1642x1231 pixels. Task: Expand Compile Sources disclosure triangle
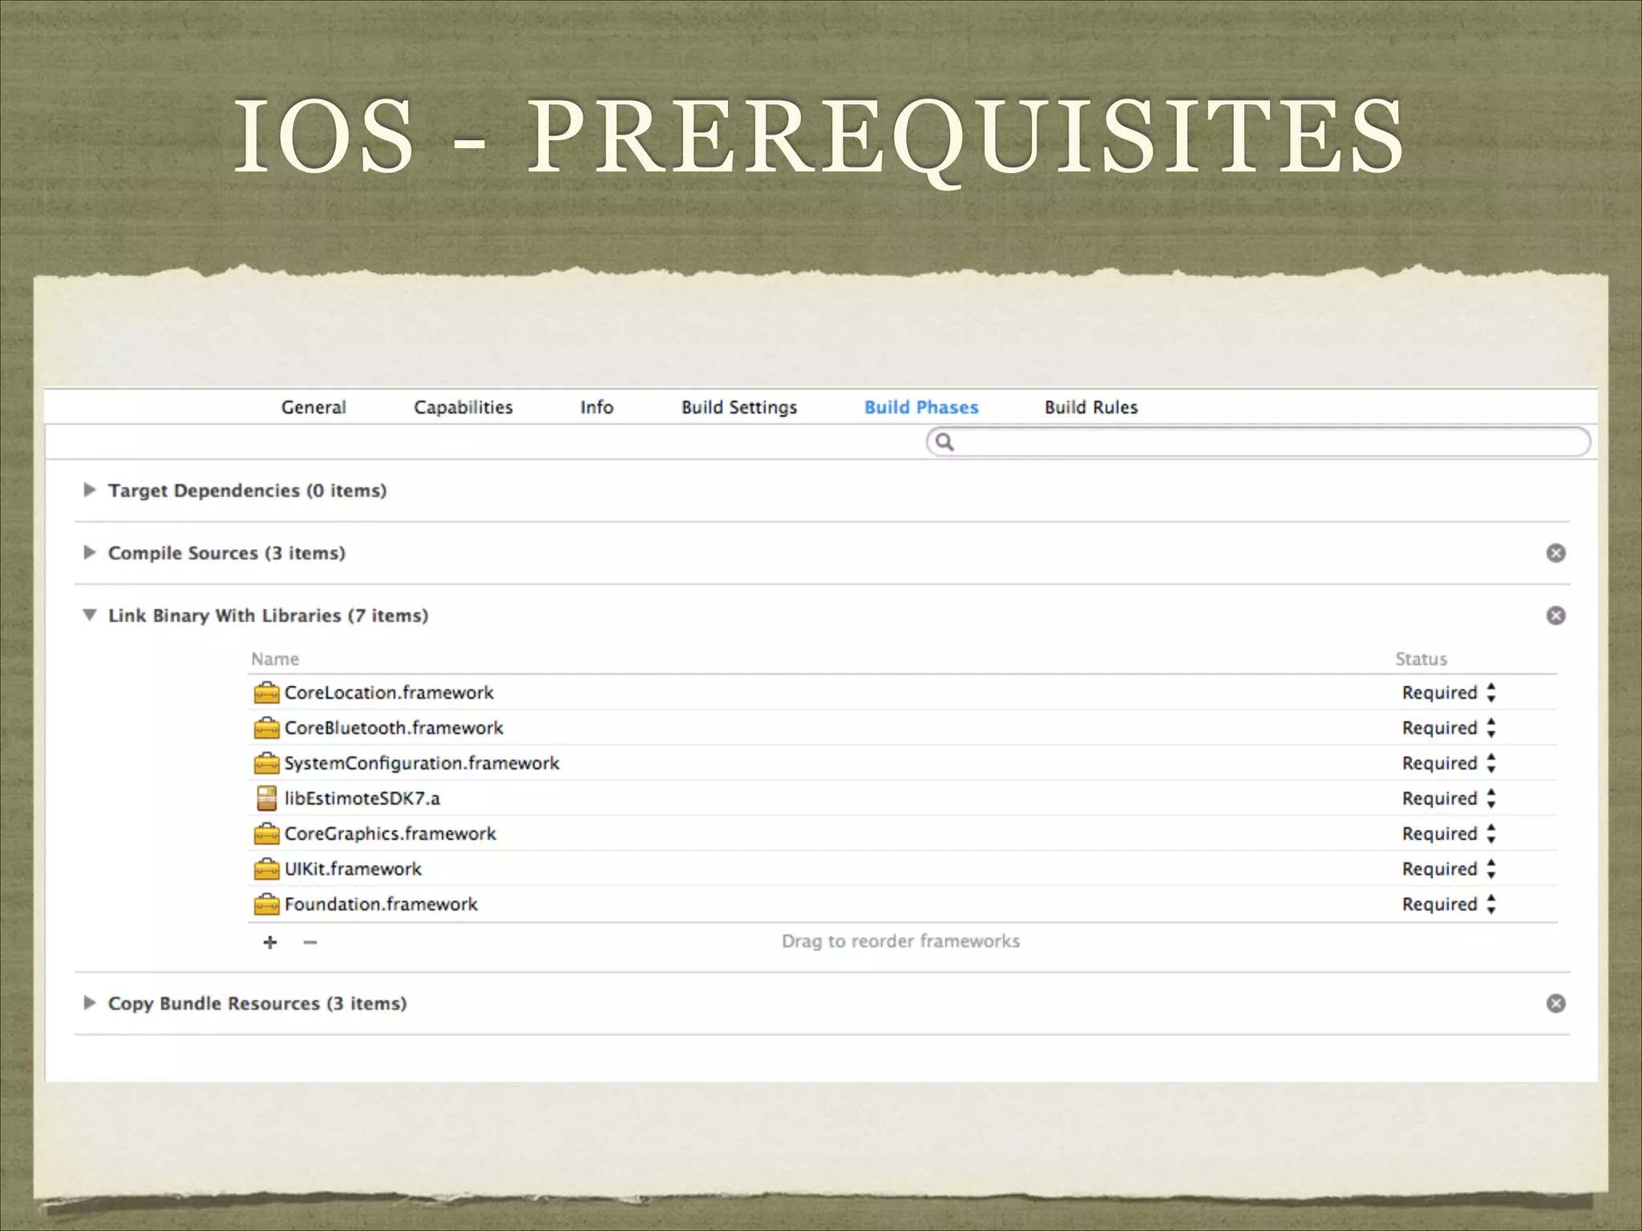coord(90,552)
